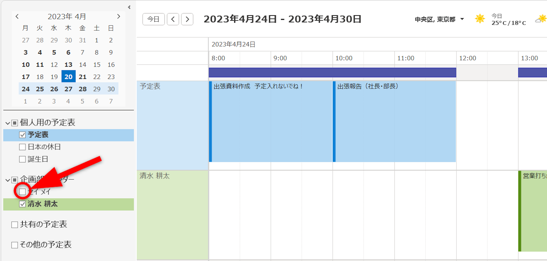The height and width of the screenshot is (261, 547).
Task: Enable the 日本の休日 calendar checkbox
Action: pyautogui.click(x=22, y=147)
